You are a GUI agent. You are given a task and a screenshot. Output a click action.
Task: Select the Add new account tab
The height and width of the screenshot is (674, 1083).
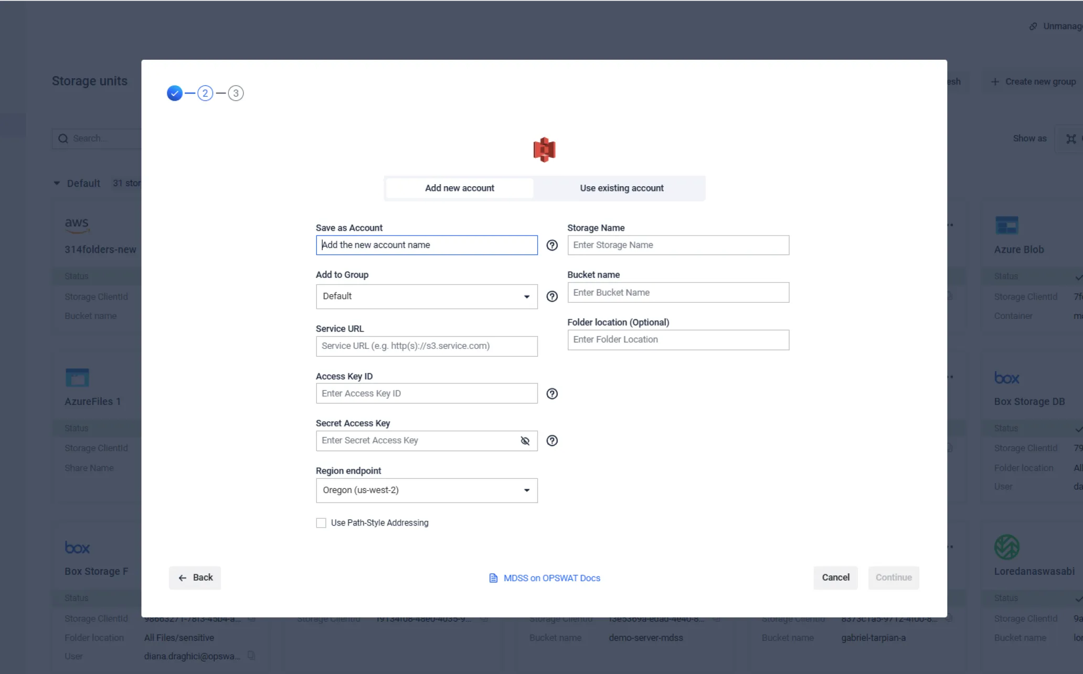click(459, 188)
